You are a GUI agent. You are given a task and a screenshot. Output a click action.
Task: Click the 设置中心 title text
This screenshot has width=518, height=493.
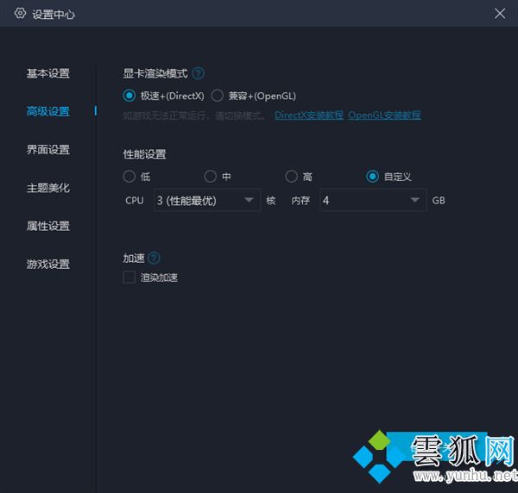54,15
